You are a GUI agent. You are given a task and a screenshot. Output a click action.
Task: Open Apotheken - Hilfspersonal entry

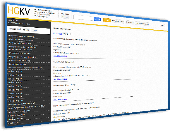[x=19, y=53]
